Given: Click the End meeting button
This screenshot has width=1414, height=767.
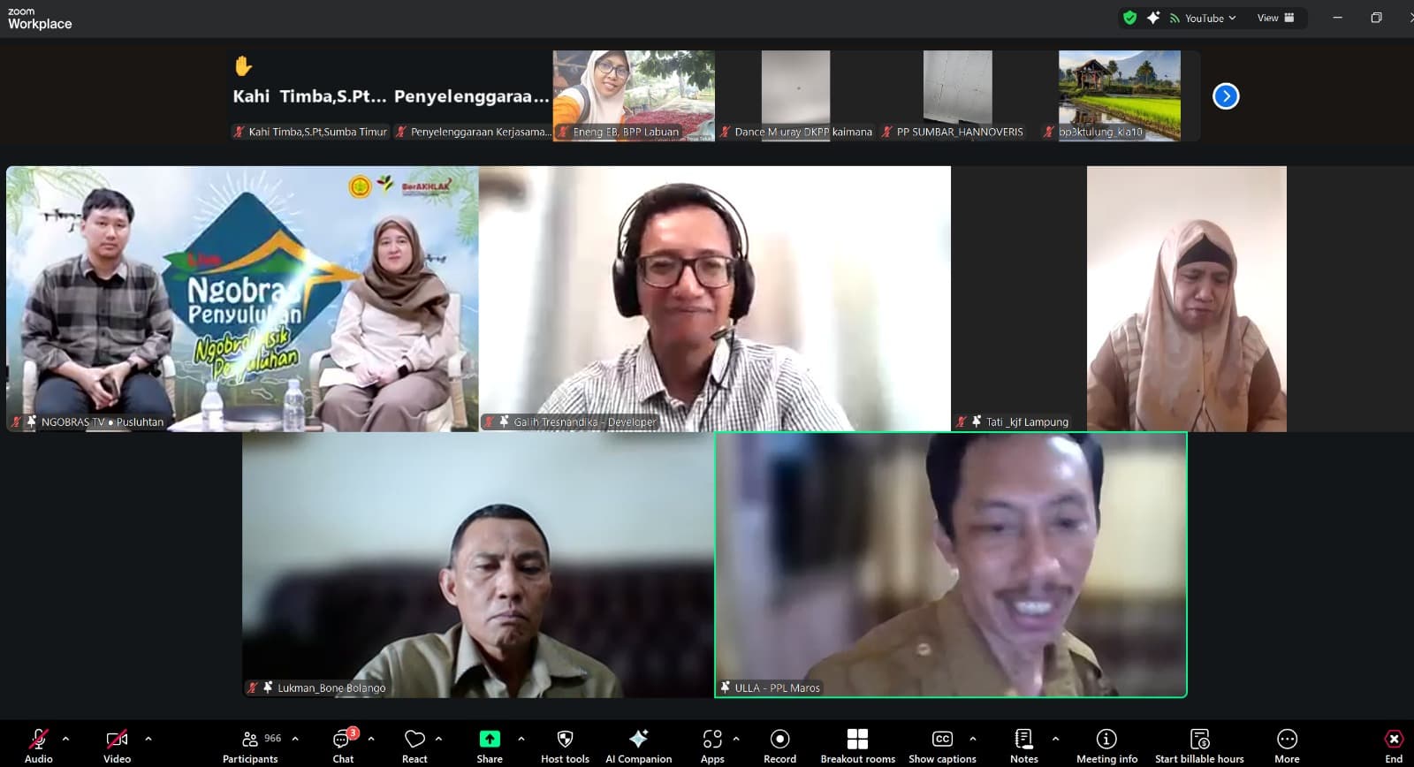Looking at the screenshot, I should click(1394, 745).
